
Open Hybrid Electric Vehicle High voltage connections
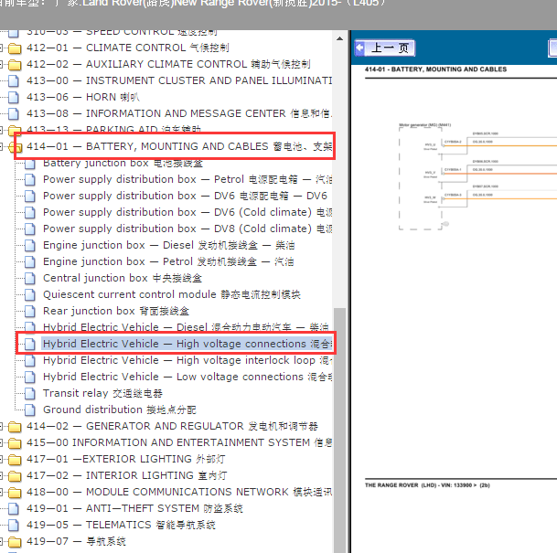tap(187, 344)
